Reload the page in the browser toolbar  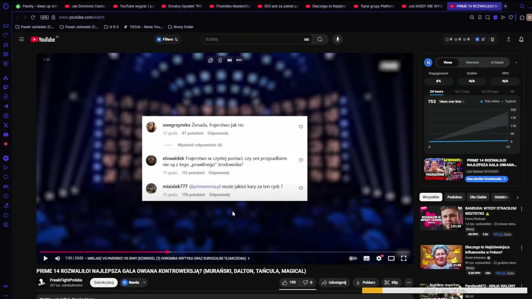pyautogui.click(x=33, y=17)
